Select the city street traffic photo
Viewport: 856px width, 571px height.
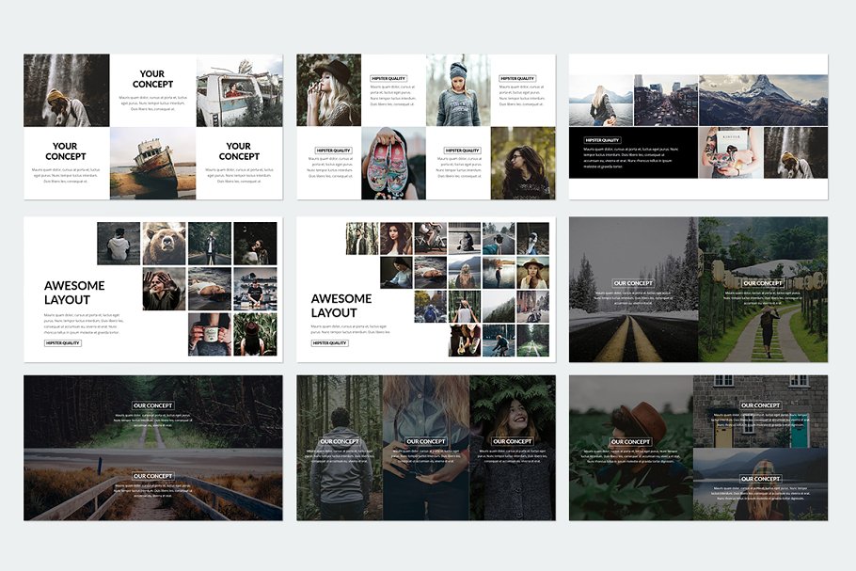pyautogui.click(x=666, y=100)
